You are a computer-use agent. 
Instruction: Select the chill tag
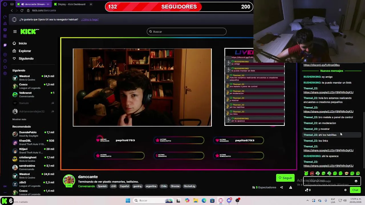pos(113,186)
